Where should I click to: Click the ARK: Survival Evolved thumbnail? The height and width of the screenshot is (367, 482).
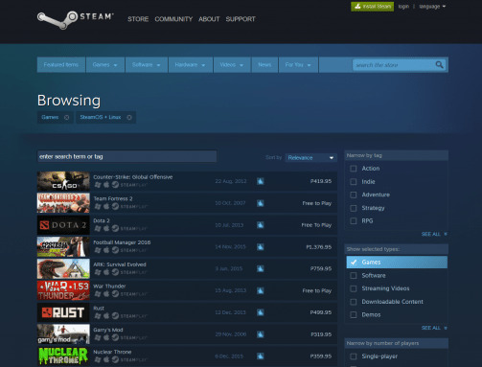coord(63,268)
